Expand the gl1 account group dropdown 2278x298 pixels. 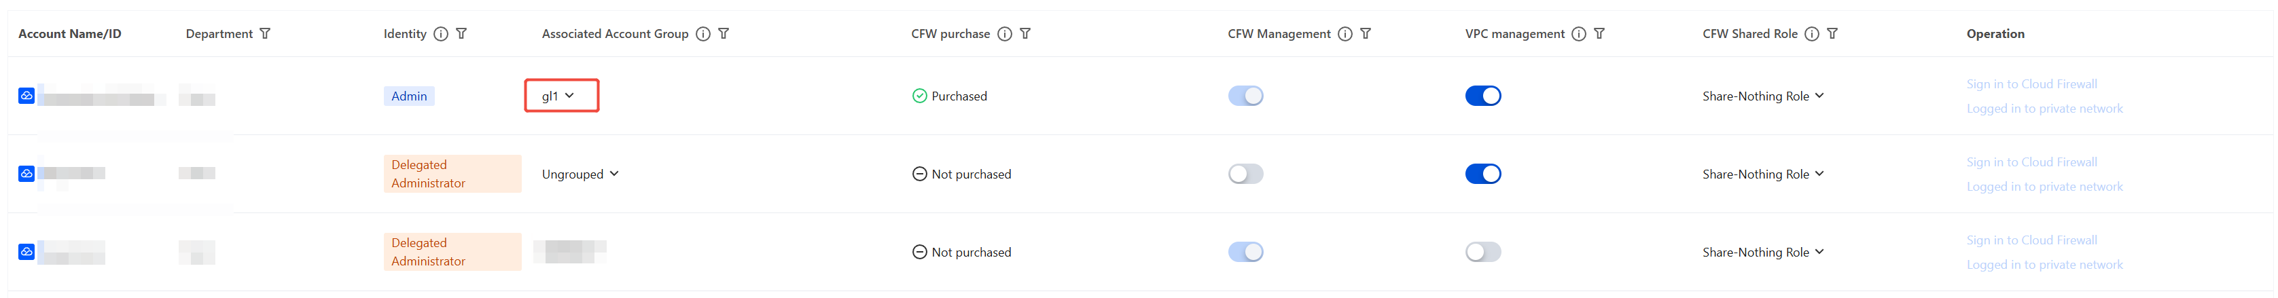pyautogui.click(x=560, y=96)
